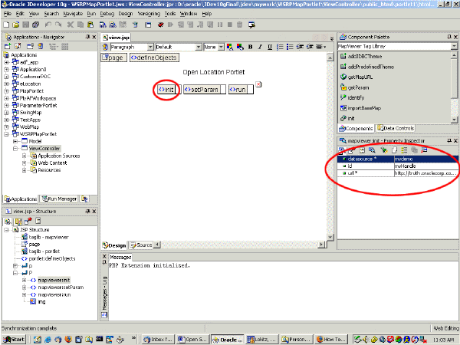
Task: Click the Debug bug toolbar icon
Action: pos(160,25)
